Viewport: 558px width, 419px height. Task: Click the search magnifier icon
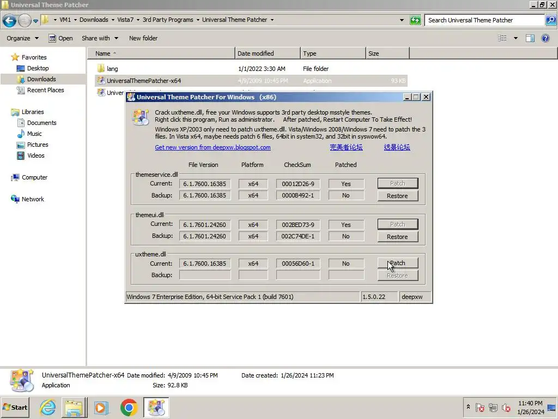click(x=550, y=20)
